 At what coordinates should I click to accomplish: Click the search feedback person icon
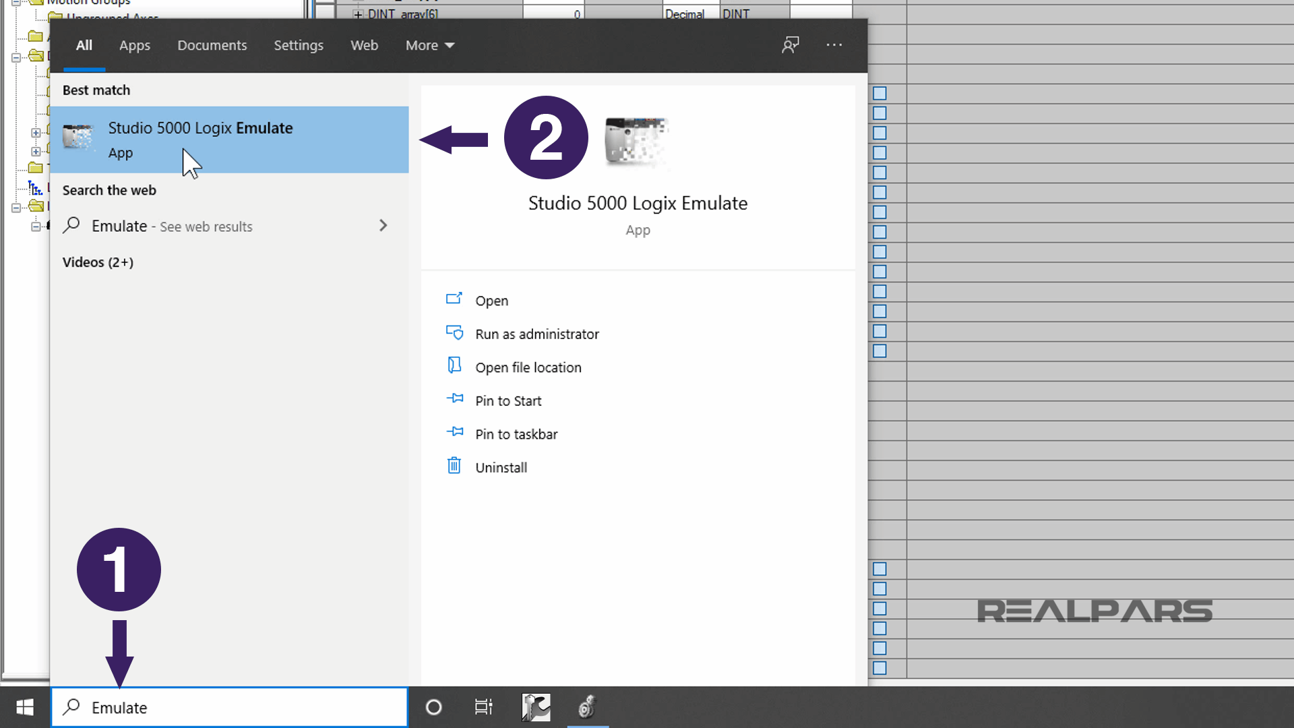tap(790, 45)
